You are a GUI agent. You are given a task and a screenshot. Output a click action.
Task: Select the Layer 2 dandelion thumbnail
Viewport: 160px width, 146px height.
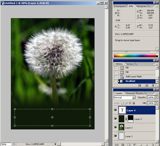coord(121,127)
